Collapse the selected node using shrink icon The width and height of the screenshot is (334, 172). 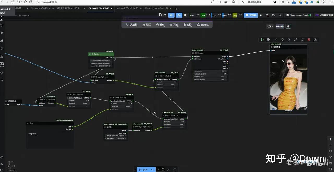tap(302, 40)
